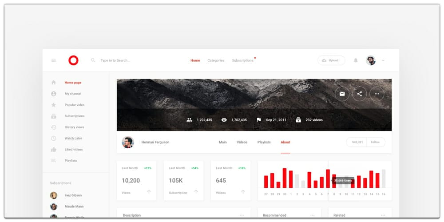Open the Home page sidebar link
The width and height of the screenshot is (444, 222).
click(73, 83)
